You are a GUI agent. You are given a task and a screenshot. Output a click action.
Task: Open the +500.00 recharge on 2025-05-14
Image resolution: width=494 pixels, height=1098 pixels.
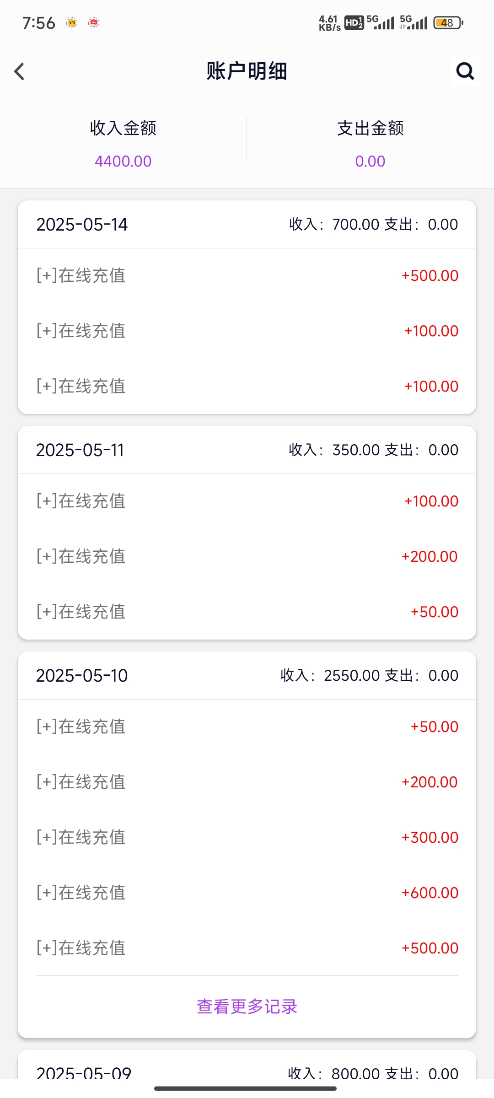[x=247, y=276]
